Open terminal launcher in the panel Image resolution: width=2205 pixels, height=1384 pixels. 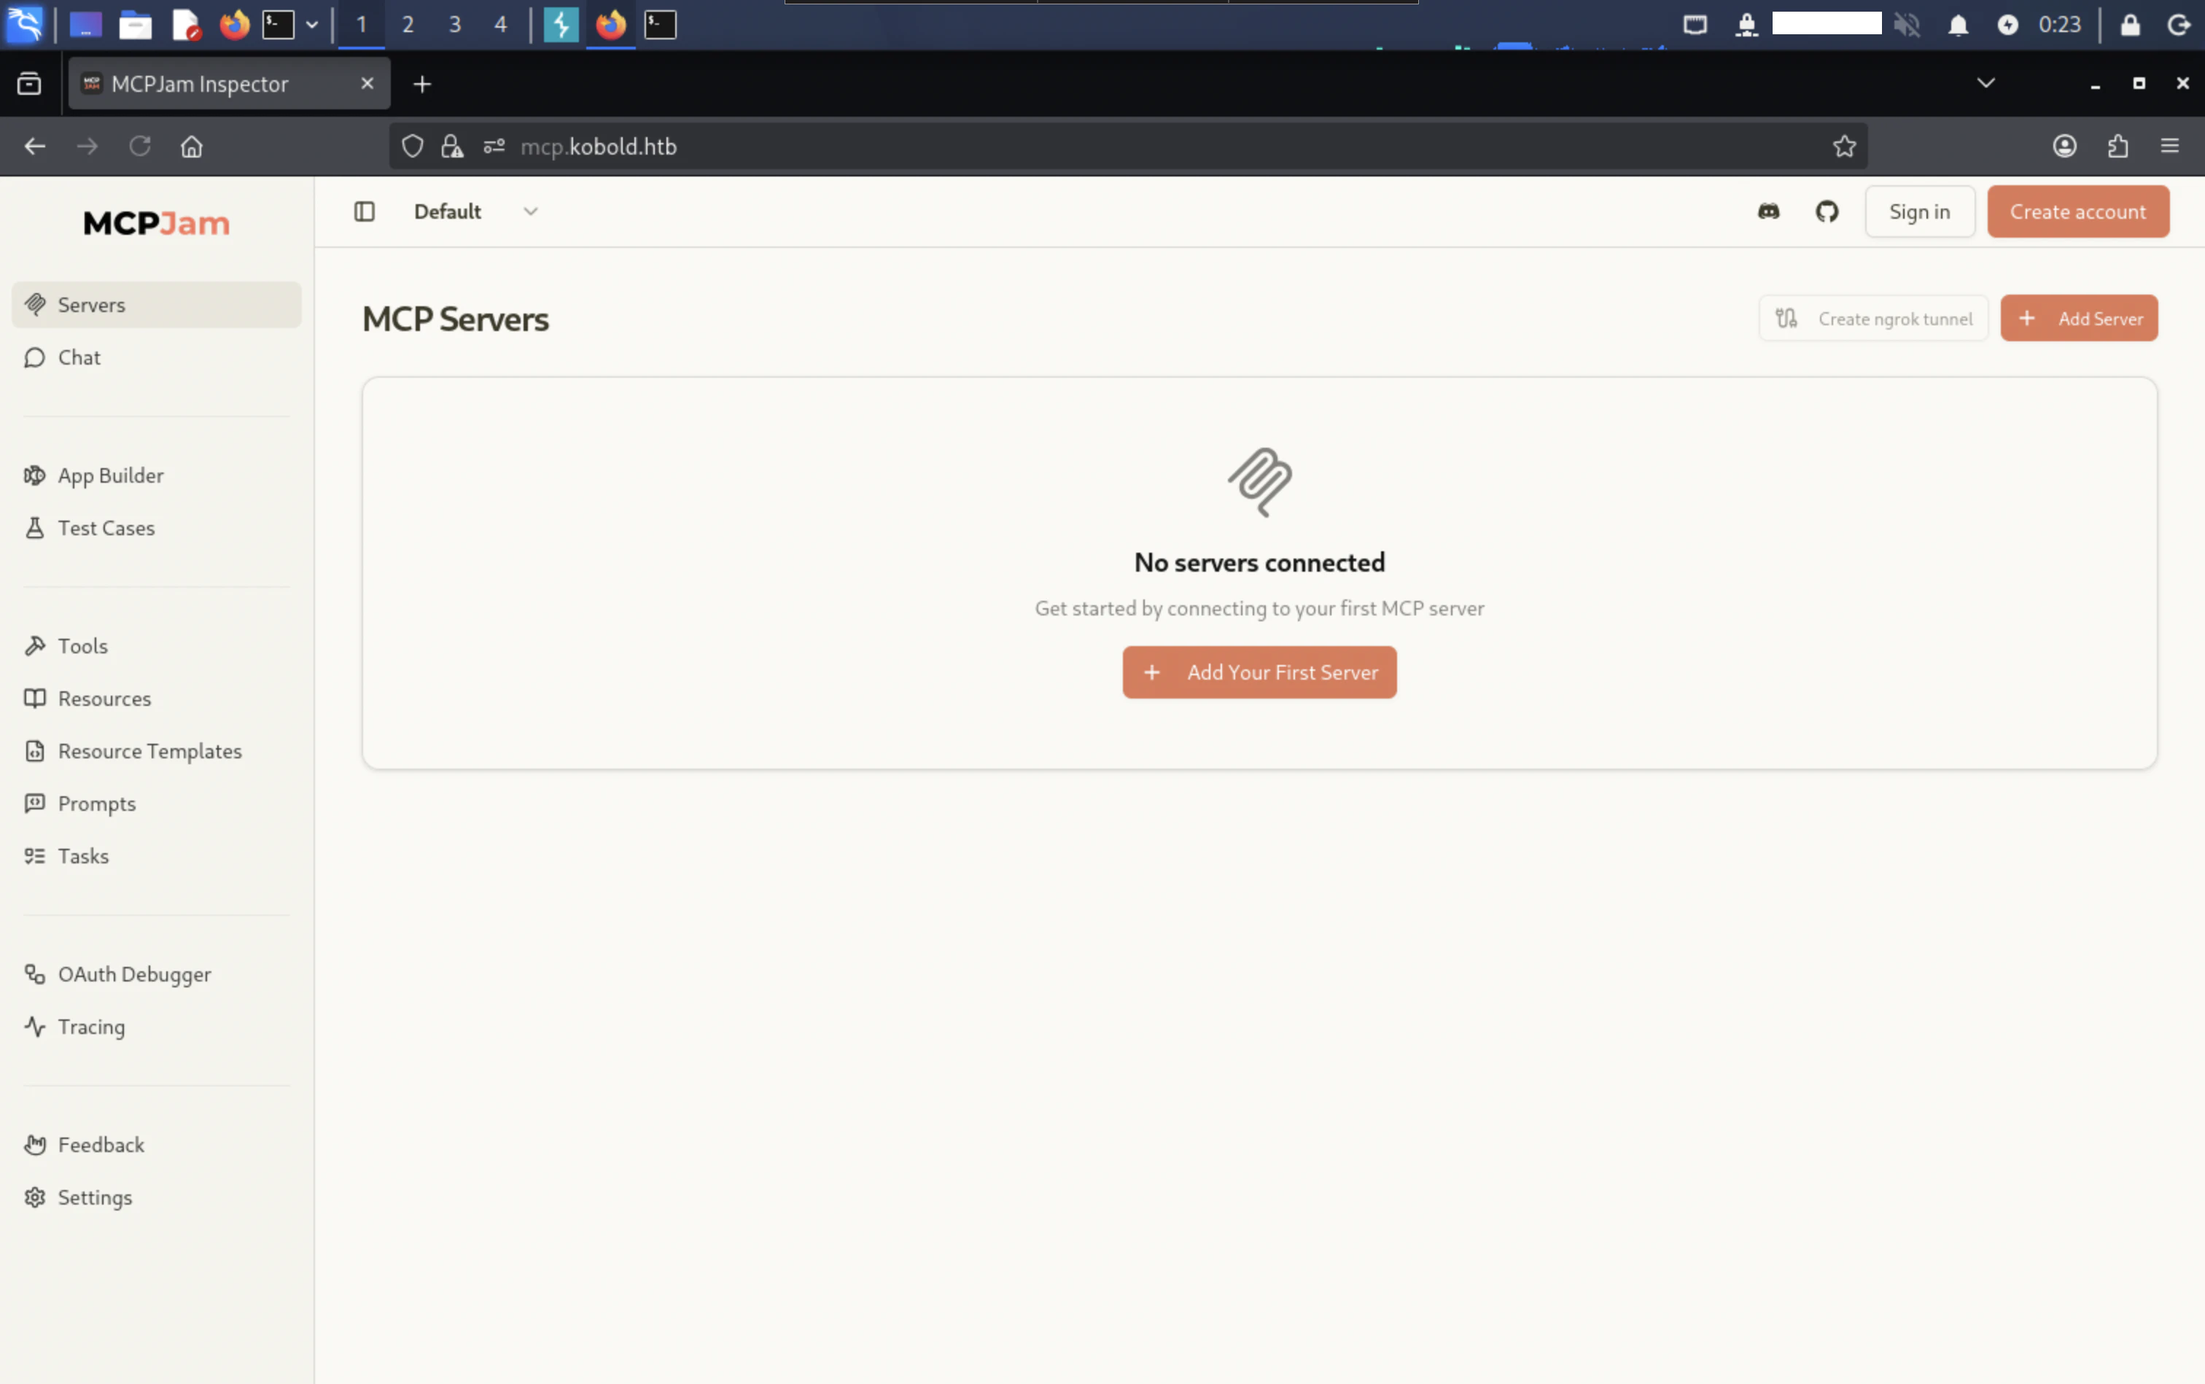click(279, 25)
